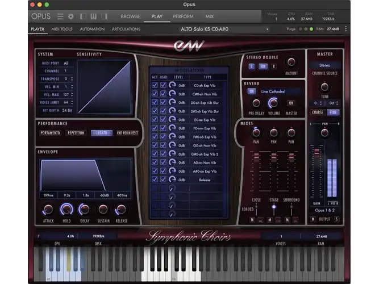This screenshot has height=284, width=379.
Task: Open the Opus 1 & 2 output selector
Action: tap(324, 210)
